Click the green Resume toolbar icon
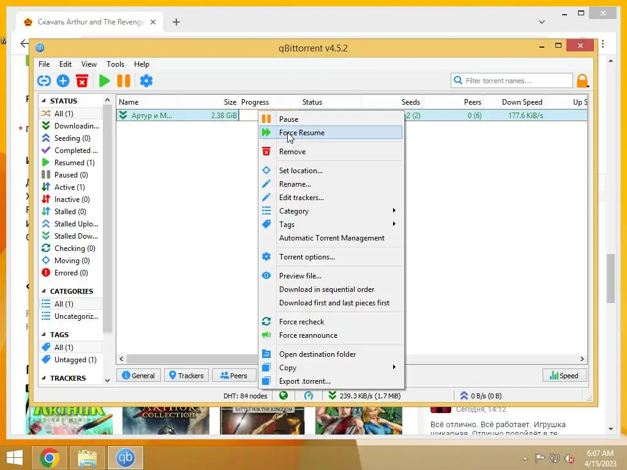This screenshot has width=627, height=470. pyautogui.click(x=104, y=81)
